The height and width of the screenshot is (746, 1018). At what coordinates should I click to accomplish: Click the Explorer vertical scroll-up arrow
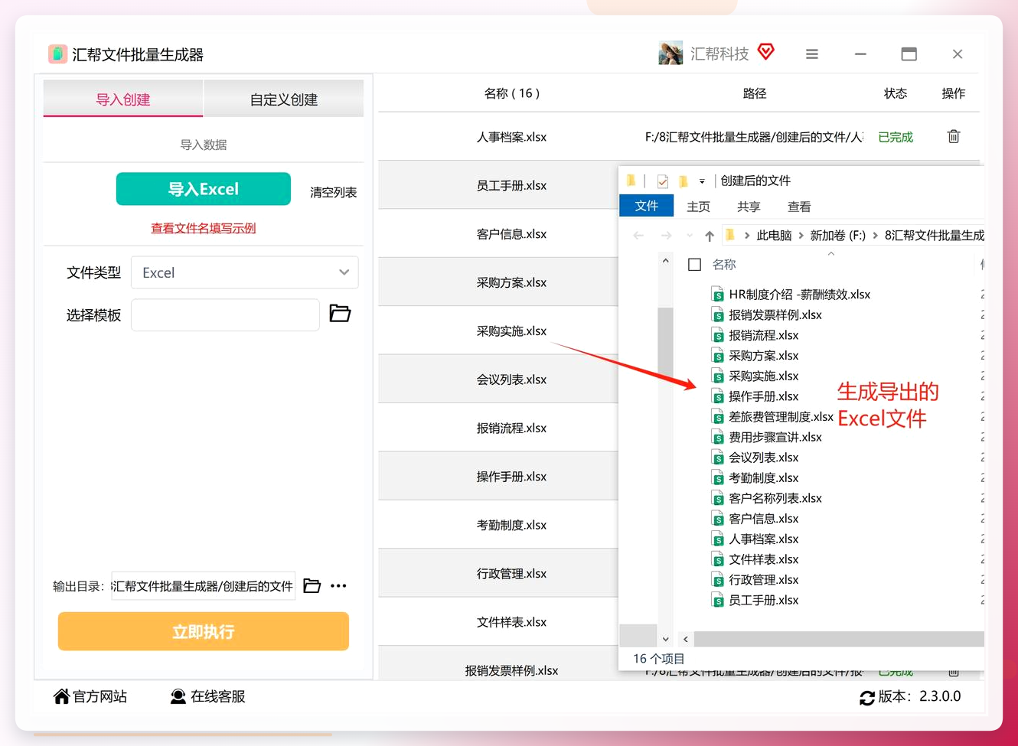point(665,262)
